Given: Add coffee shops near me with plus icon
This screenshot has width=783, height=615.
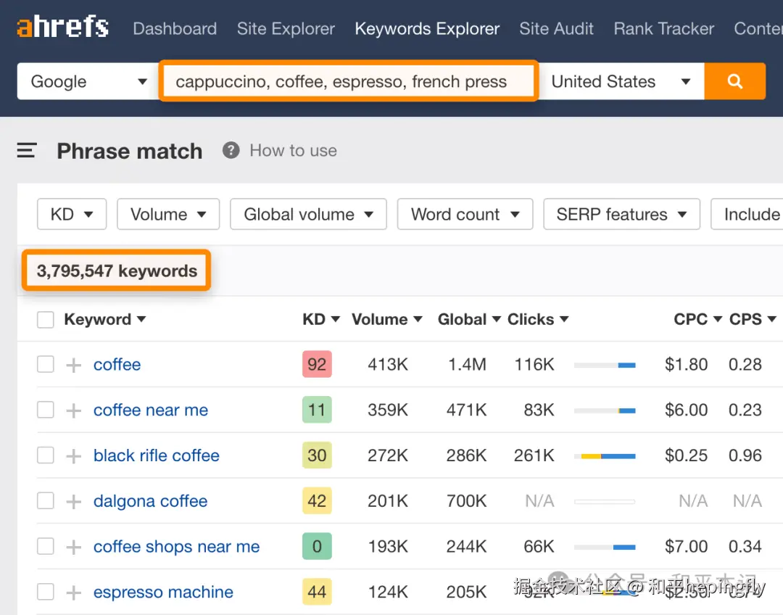Looking at the screenshot, I should [x=74, y=547].
